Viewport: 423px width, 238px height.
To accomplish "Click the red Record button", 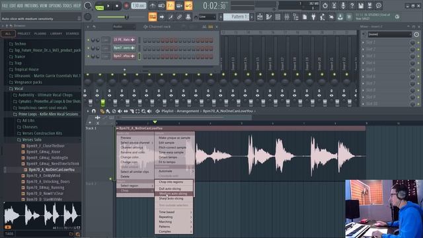I will [126, 6].
